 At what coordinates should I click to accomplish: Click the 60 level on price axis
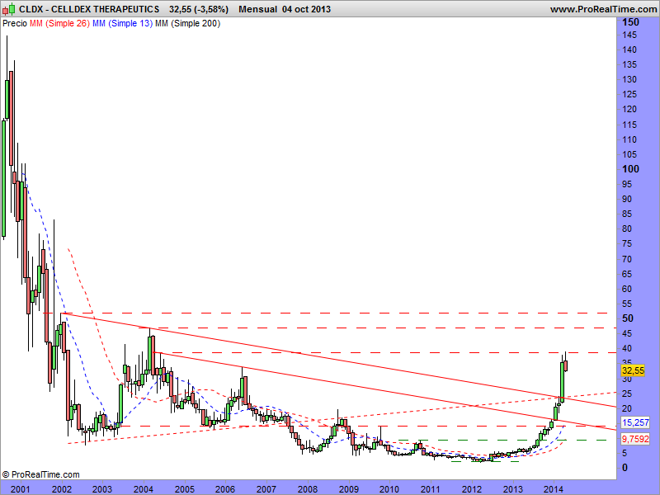click(627, 289)
